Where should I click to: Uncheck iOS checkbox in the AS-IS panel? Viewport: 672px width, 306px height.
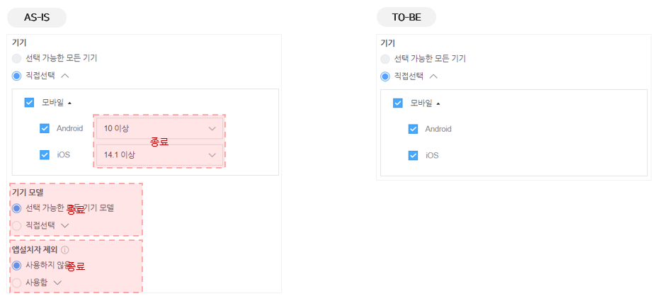pyautogui.click(x=45, y=154)
